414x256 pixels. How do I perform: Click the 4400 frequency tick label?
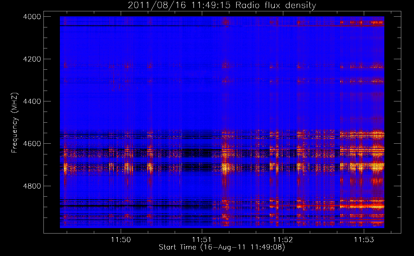coord(32,101)
